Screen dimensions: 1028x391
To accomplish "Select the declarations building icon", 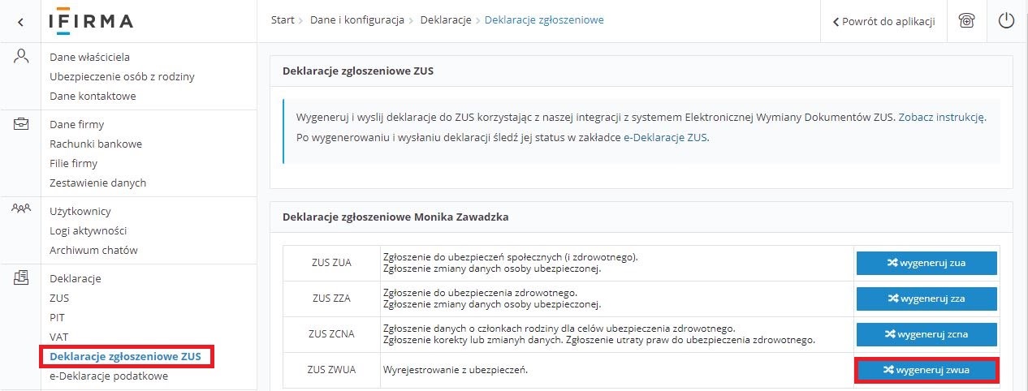I will pos(21,278).
